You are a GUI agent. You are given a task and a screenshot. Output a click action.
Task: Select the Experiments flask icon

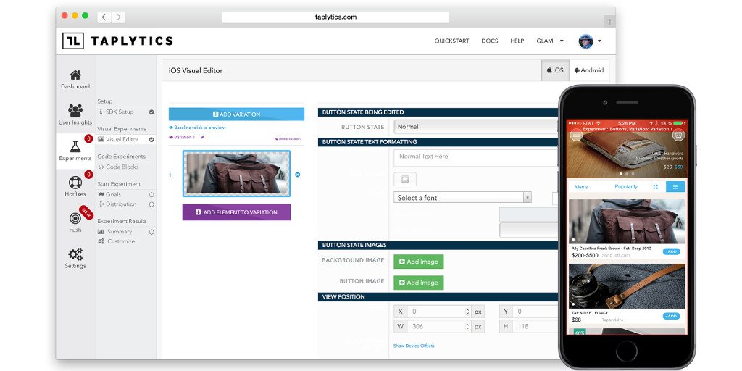[75, 146]
